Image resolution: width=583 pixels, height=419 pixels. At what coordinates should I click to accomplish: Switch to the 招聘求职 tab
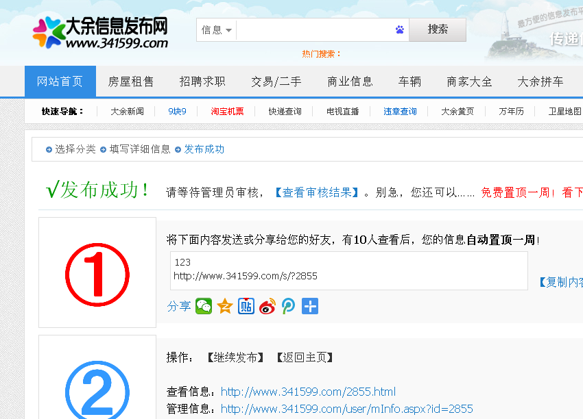pos(202,81)
